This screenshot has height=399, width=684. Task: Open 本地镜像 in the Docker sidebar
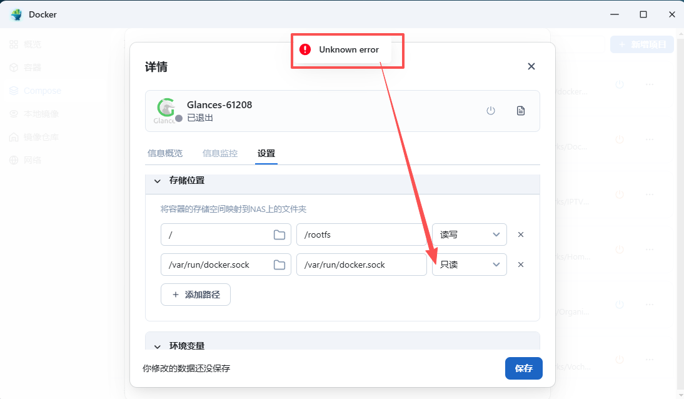coord(34,113)
